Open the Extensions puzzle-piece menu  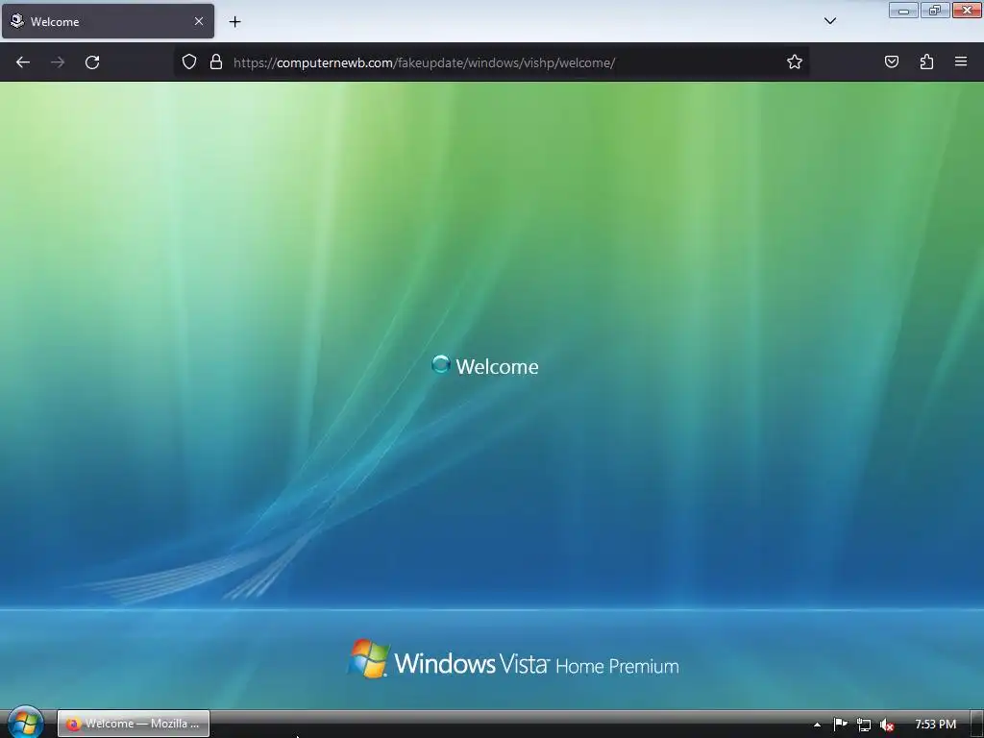point(926,61)
